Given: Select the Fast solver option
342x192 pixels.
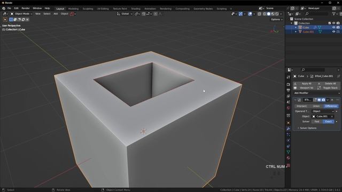Looking at the screenshot, I should tap(317, 122).
